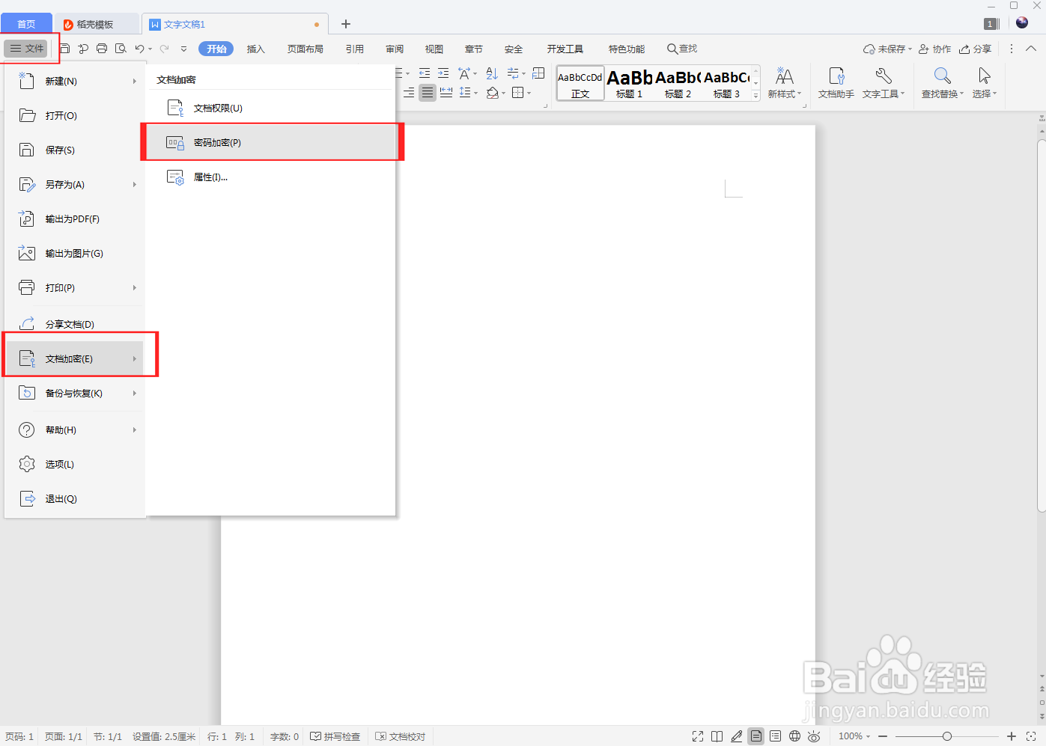
Task: Click the redo arrow icon
Action: tap(164, 49)
